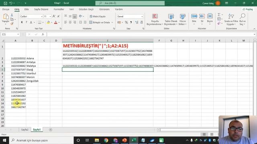Image resolution: width=257 pixels, height=144 pixels.
Task: Open Hücre Stilleri gallery
Action: point(182,20)
